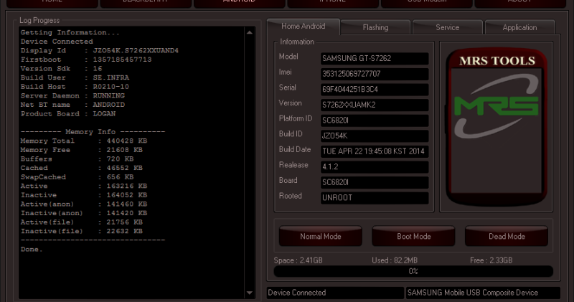574x302 pixels.
Task: Click the Space : 2.41GB label
Action: (x=298, y=260)
